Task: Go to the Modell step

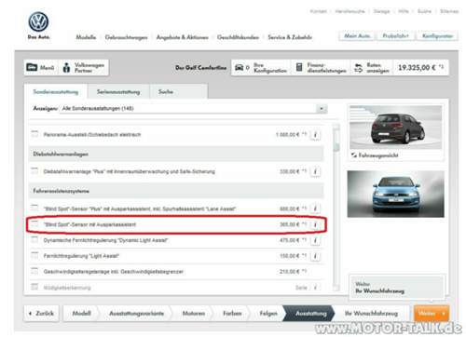Action: [81, 314]
